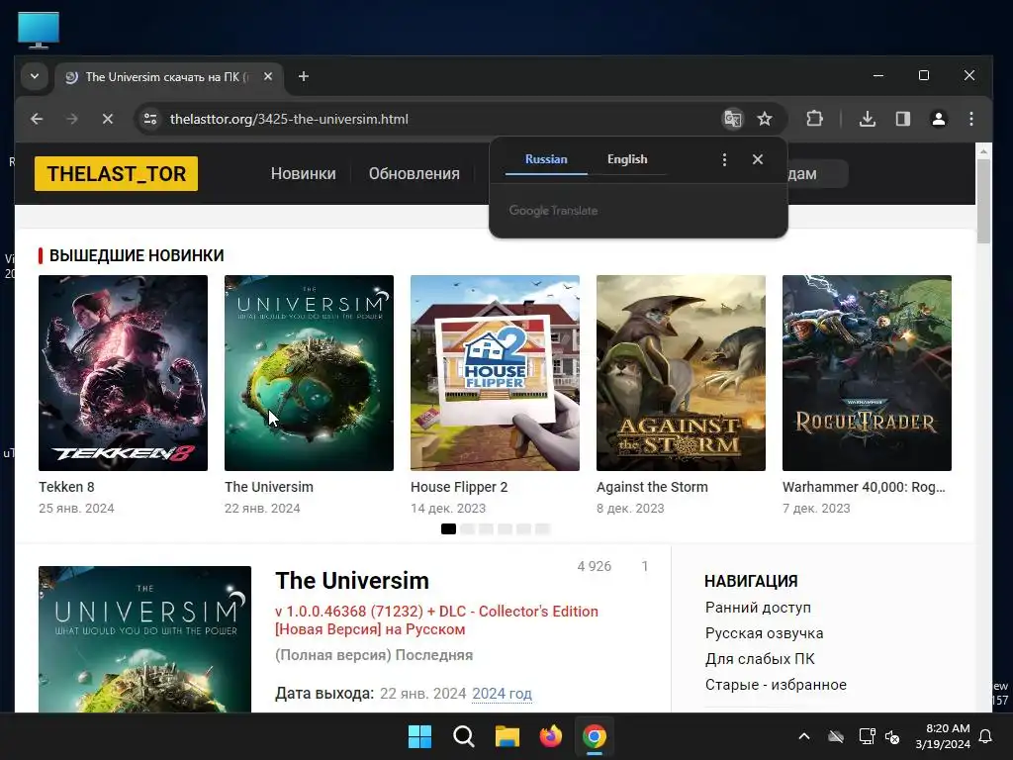The width and height of the screenshot is (1013, 760).
Task: Launch Firefox from the taskbar
Action: coord(550,736)
